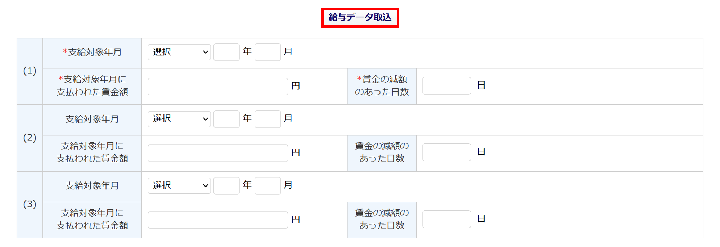Screen dimensions: 720x247
Task: Click year input field in section (2)
Action: [x=226, y=119]
